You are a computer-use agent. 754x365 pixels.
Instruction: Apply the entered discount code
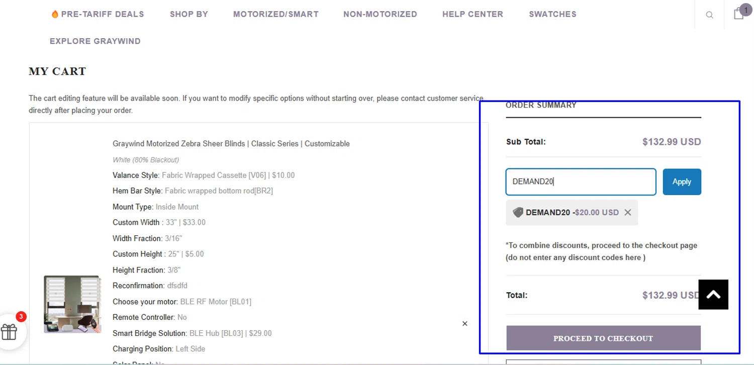(682, 182)
